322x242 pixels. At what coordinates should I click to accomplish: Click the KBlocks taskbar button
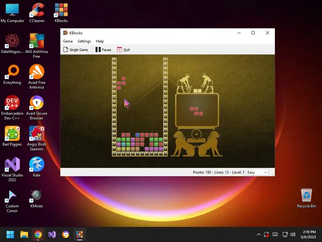click(80, 234)
